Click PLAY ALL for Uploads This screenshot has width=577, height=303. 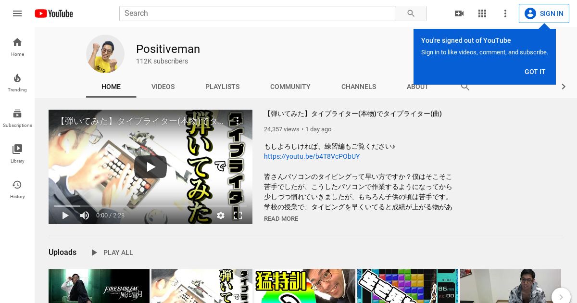tap(112, 252)
